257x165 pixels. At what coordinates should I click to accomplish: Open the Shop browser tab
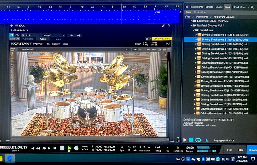pyautogui.click(x=243, y=7)
